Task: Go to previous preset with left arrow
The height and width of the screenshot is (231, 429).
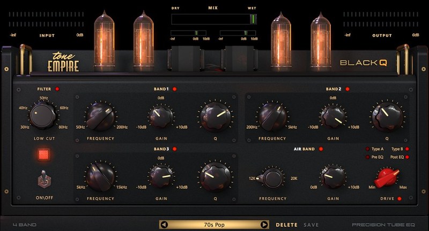Action: (x=164, y=225)
